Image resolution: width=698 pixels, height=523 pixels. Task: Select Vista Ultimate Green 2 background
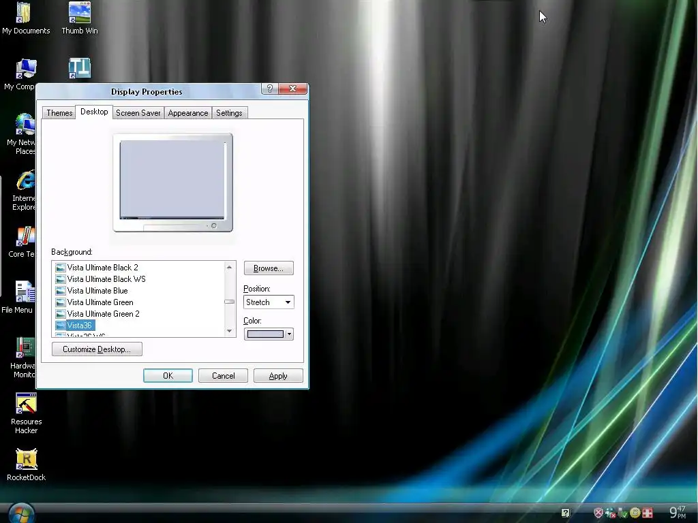coord(104,313)
